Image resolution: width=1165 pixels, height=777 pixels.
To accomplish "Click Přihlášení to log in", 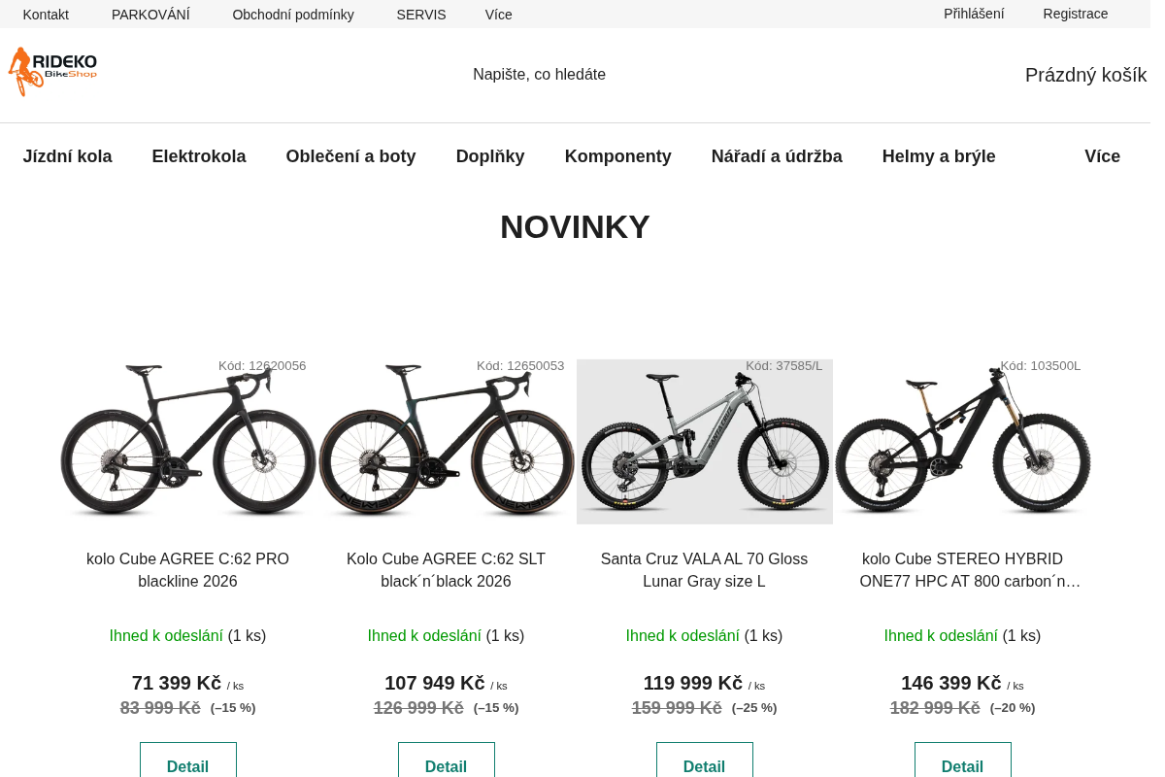I will pos(974,14).
